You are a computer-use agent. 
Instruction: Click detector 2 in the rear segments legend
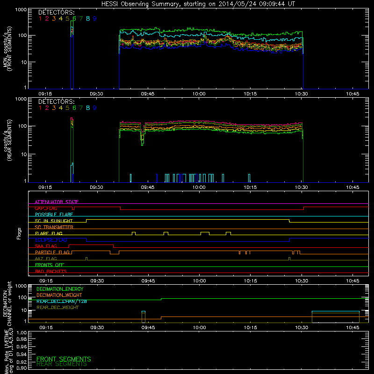(x=47, y=108)
